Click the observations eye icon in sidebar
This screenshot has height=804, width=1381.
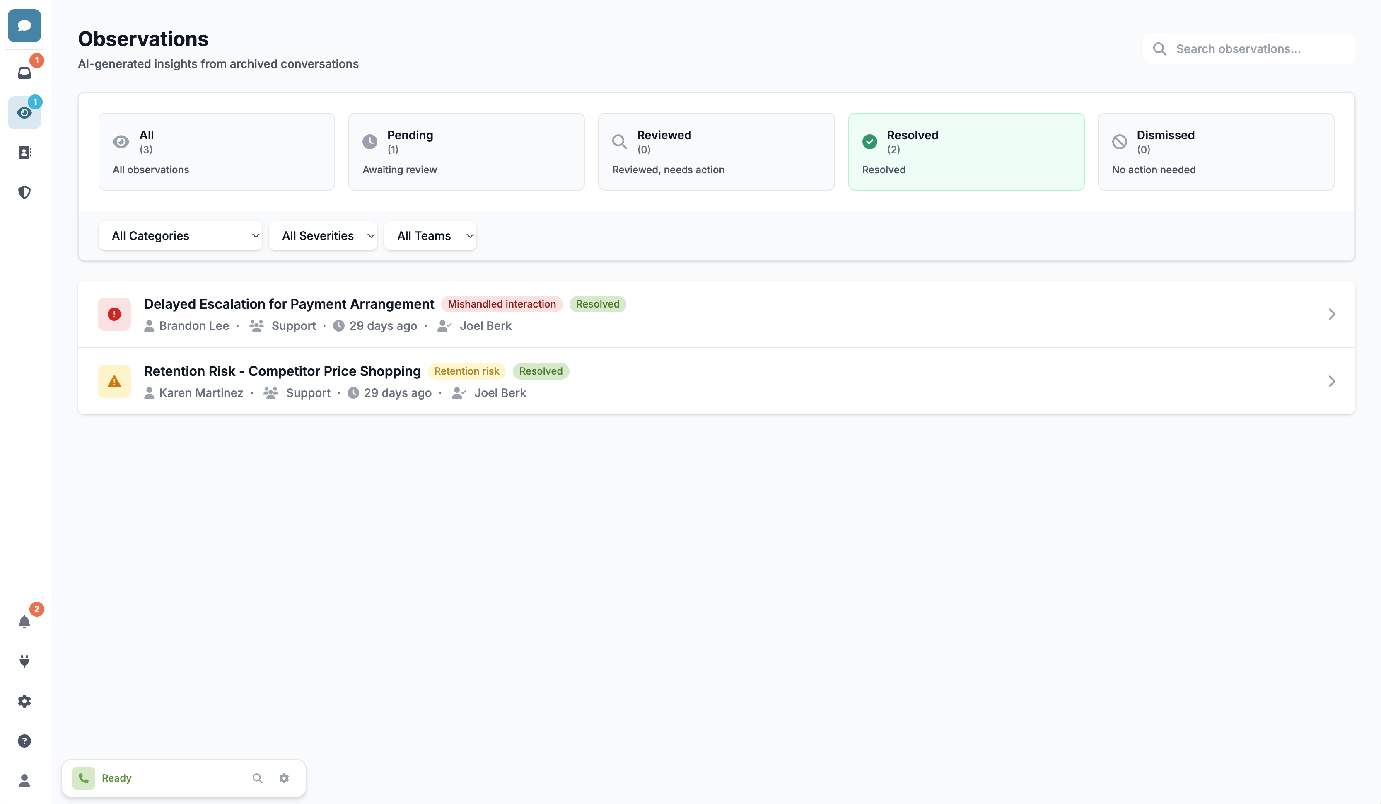[24, 113]
